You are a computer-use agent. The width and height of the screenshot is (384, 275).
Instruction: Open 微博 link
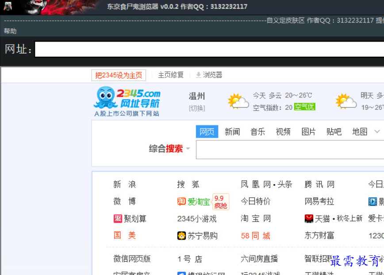pos(124,201)
